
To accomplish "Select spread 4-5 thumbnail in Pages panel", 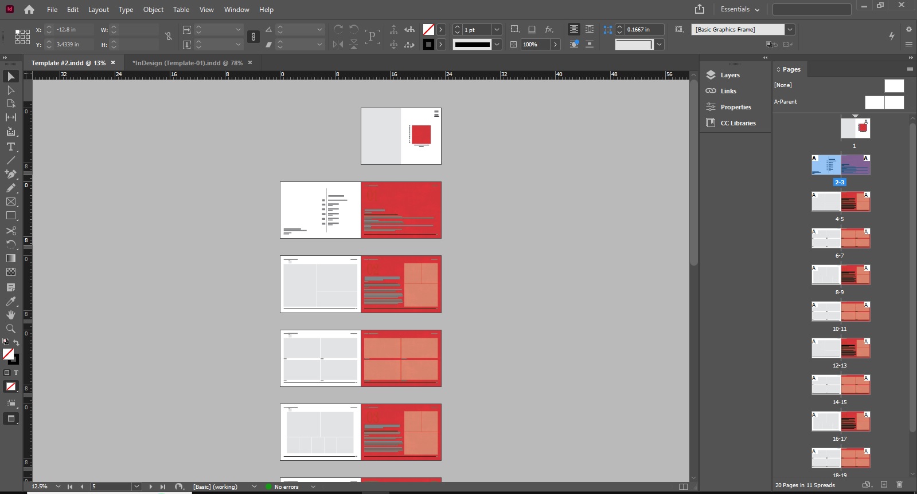I will coord(841,202).
